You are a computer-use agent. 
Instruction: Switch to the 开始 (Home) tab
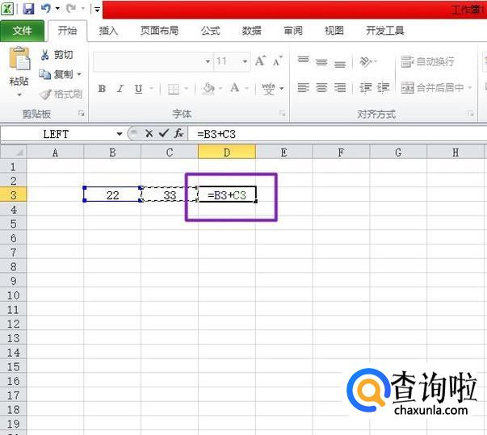[x=67, y=31]
